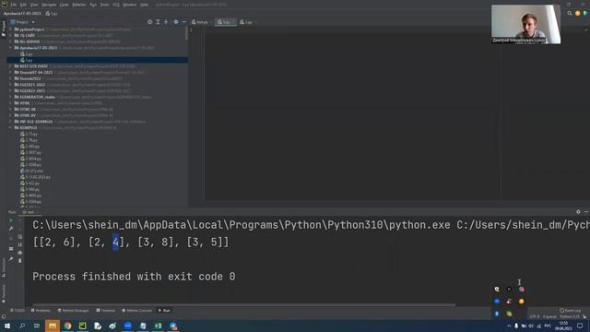Expand the BEST SITE EVER folder
This screenshot has width=590, height=332.
tap(11, 66)
